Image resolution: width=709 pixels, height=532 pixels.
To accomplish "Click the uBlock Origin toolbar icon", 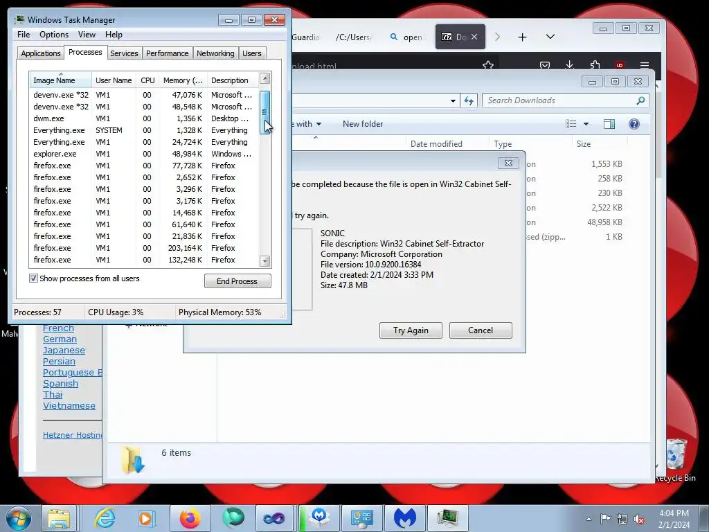I will click(x=620, y=65).
